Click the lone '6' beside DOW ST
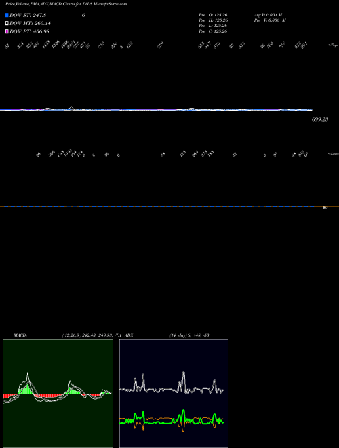 pos(83,16)
